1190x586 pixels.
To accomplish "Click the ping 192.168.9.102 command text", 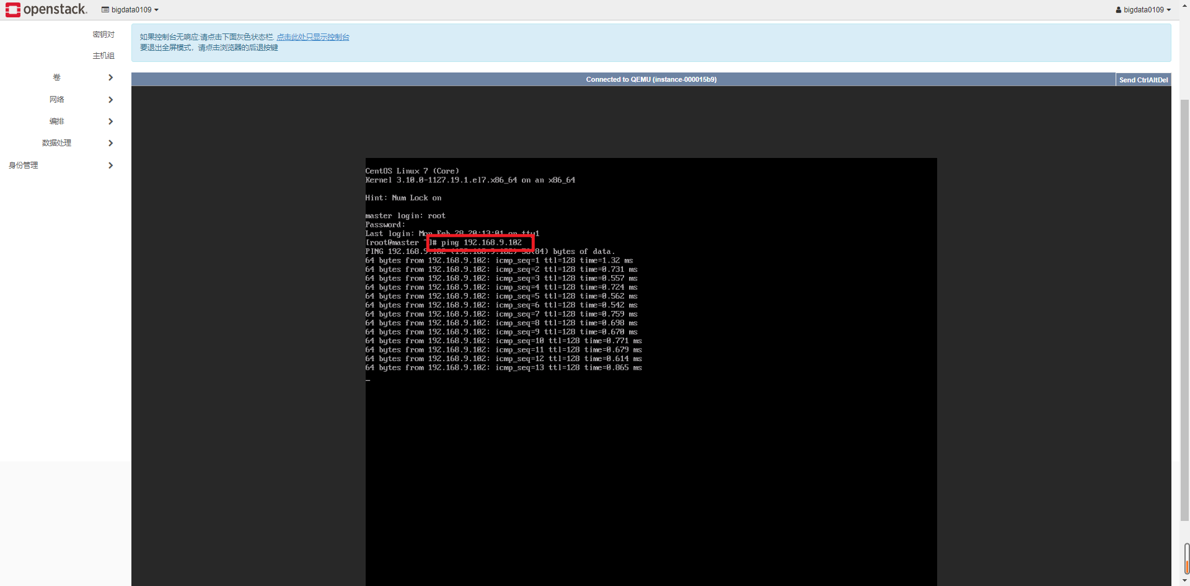I will click(x=482, y=243).
